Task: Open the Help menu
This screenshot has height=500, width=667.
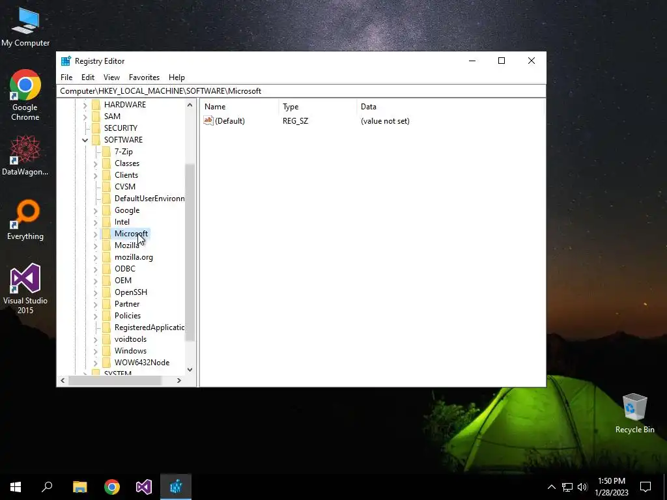Action: click(x=177, y=77)
